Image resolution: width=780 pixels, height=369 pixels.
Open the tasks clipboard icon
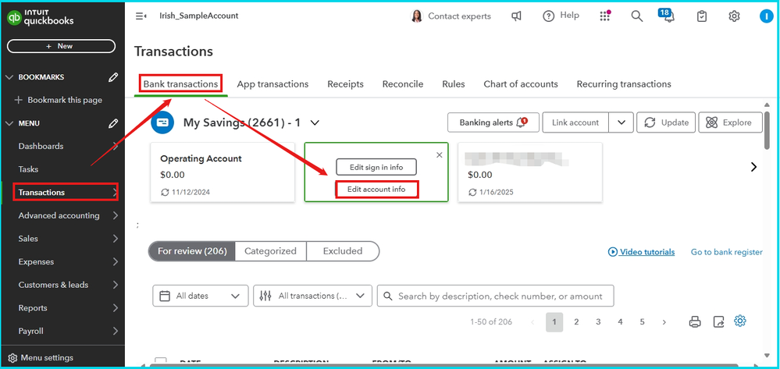tap(701, 16)
